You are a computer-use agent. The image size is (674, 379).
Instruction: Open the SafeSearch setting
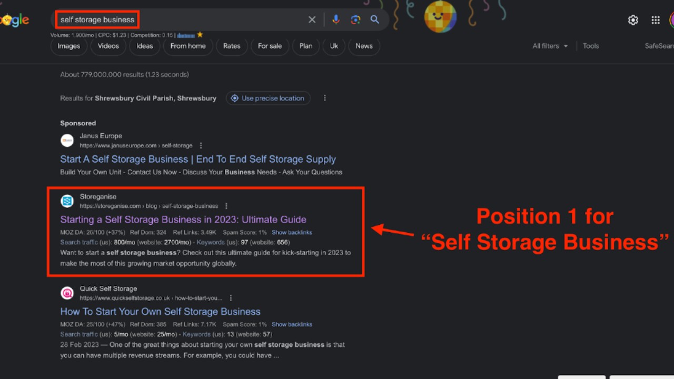point(659,46)
